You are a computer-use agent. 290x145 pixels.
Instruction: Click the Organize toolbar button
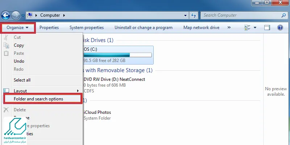coord(17,28)
